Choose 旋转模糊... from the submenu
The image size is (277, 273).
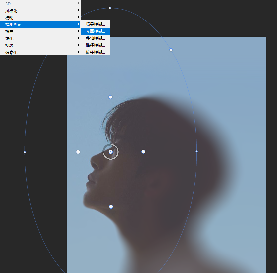point(95,52)
